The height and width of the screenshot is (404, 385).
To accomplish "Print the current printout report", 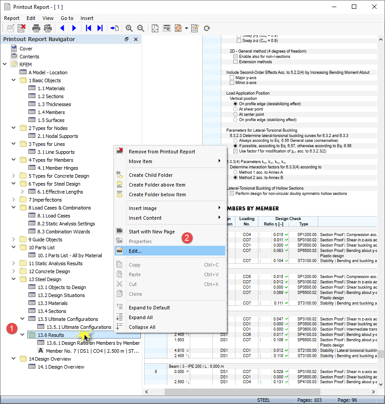I will coord(35,28).
